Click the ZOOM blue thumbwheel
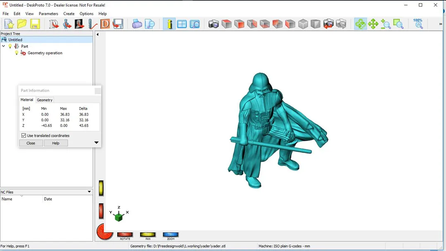The height and width of the screenshot is (251, 446). click(171, 234)
